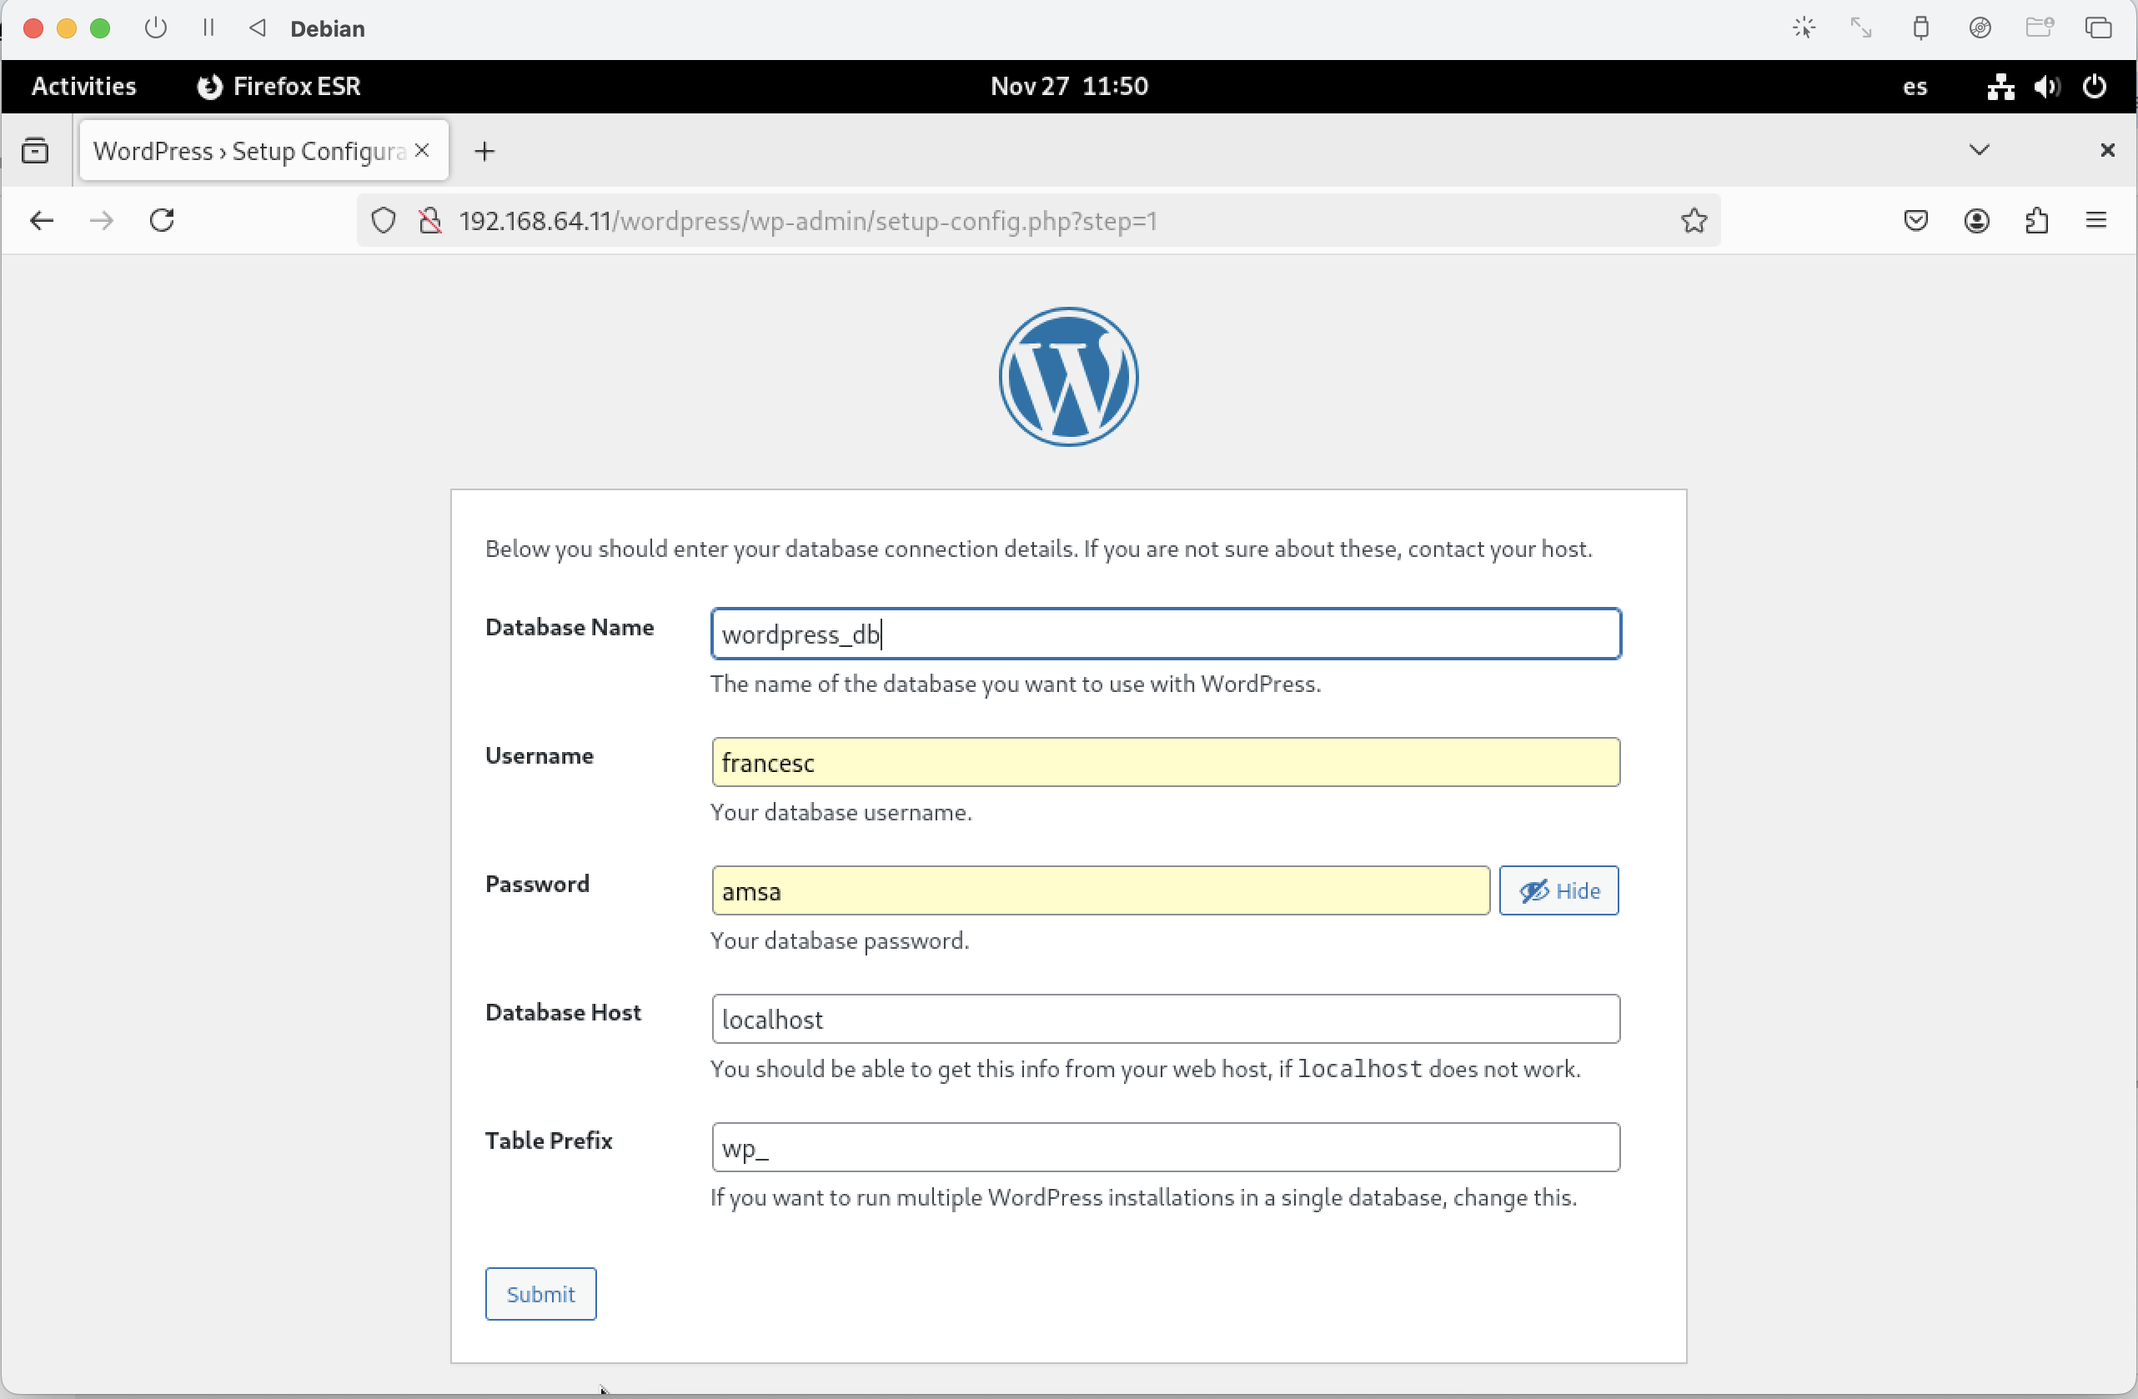This screenshot has height=1399, width=2138.
Task: Expand the list all tabs chevron
Action: (1978, 150)
